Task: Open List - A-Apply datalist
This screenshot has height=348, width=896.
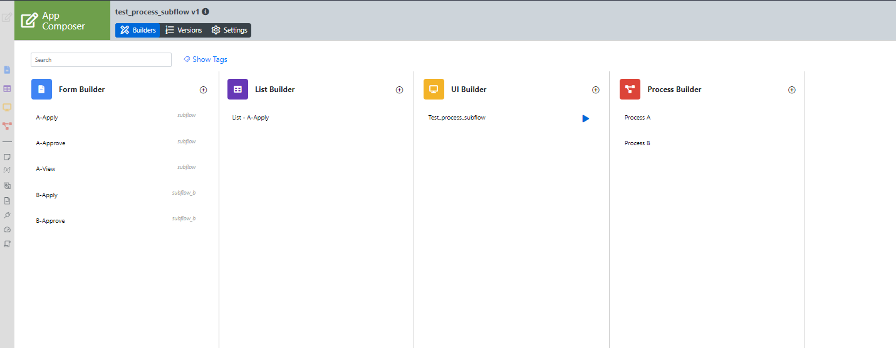Action: tap(250, 118)
